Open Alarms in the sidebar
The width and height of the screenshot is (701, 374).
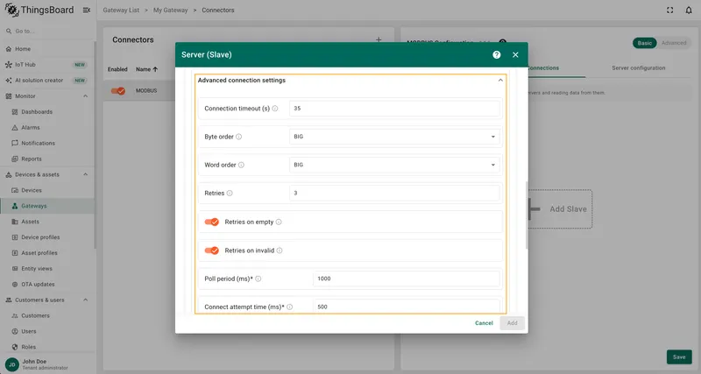coord(47,127)
